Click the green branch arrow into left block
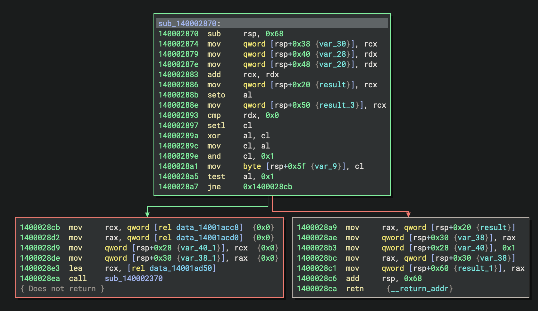The image size is (538, 311). (147, 214)
